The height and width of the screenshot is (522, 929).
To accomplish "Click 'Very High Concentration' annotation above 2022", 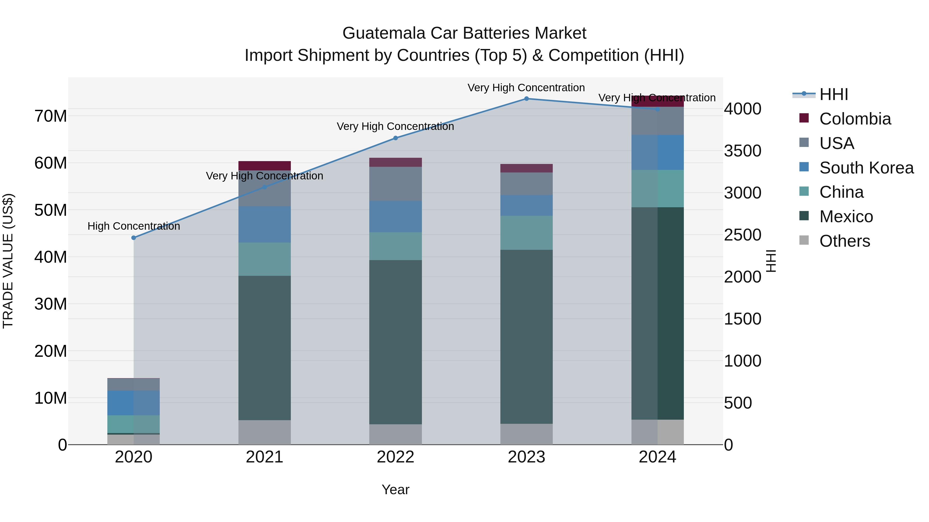I will click(395, 127).
